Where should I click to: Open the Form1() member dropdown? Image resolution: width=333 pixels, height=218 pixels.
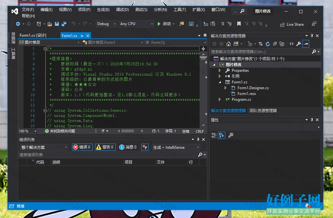click(175, 42)
